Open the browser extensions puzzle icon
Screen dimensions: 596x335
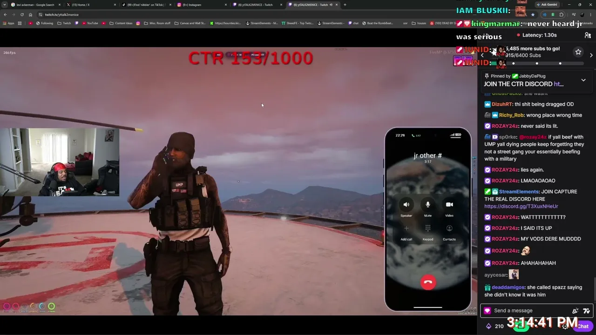(562, 14)
